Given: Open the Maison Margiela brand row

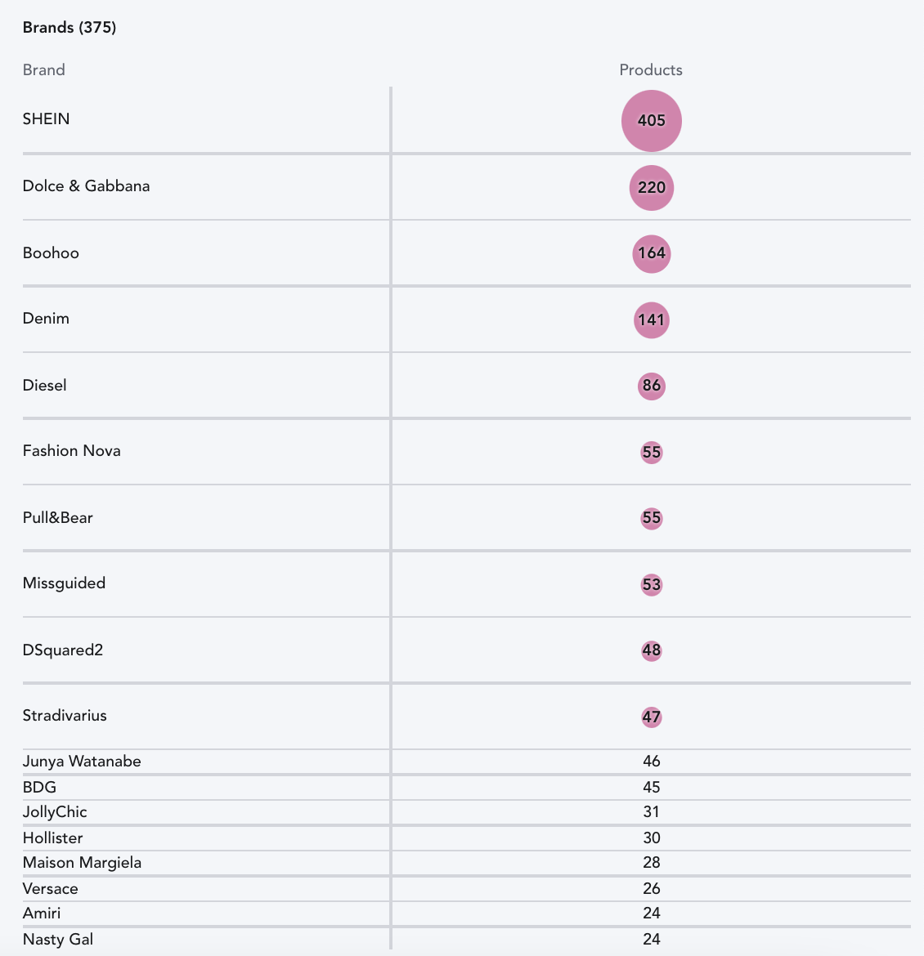Looking at the screenshot, I should (467, 863).
